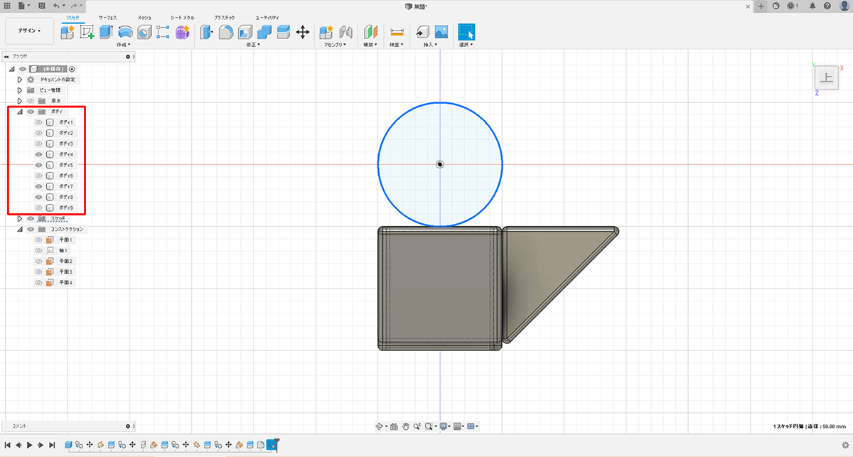
Task: Click the Construct plane icon
Action: [370, 32]
